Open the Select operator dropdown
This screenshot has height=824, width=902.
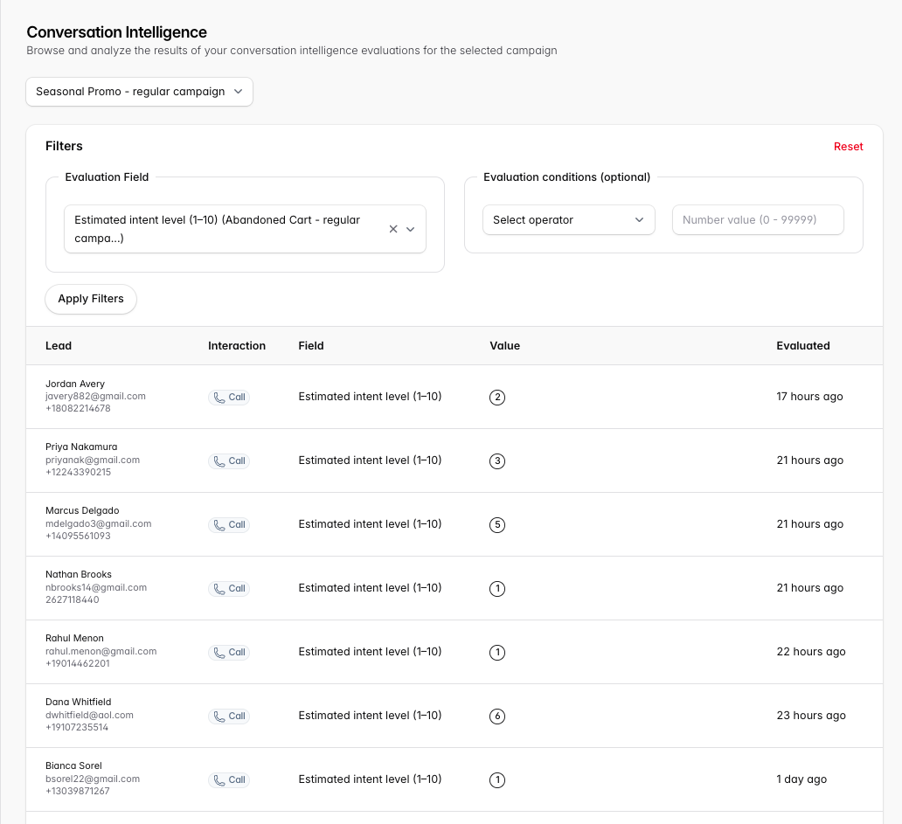[568, 219]
